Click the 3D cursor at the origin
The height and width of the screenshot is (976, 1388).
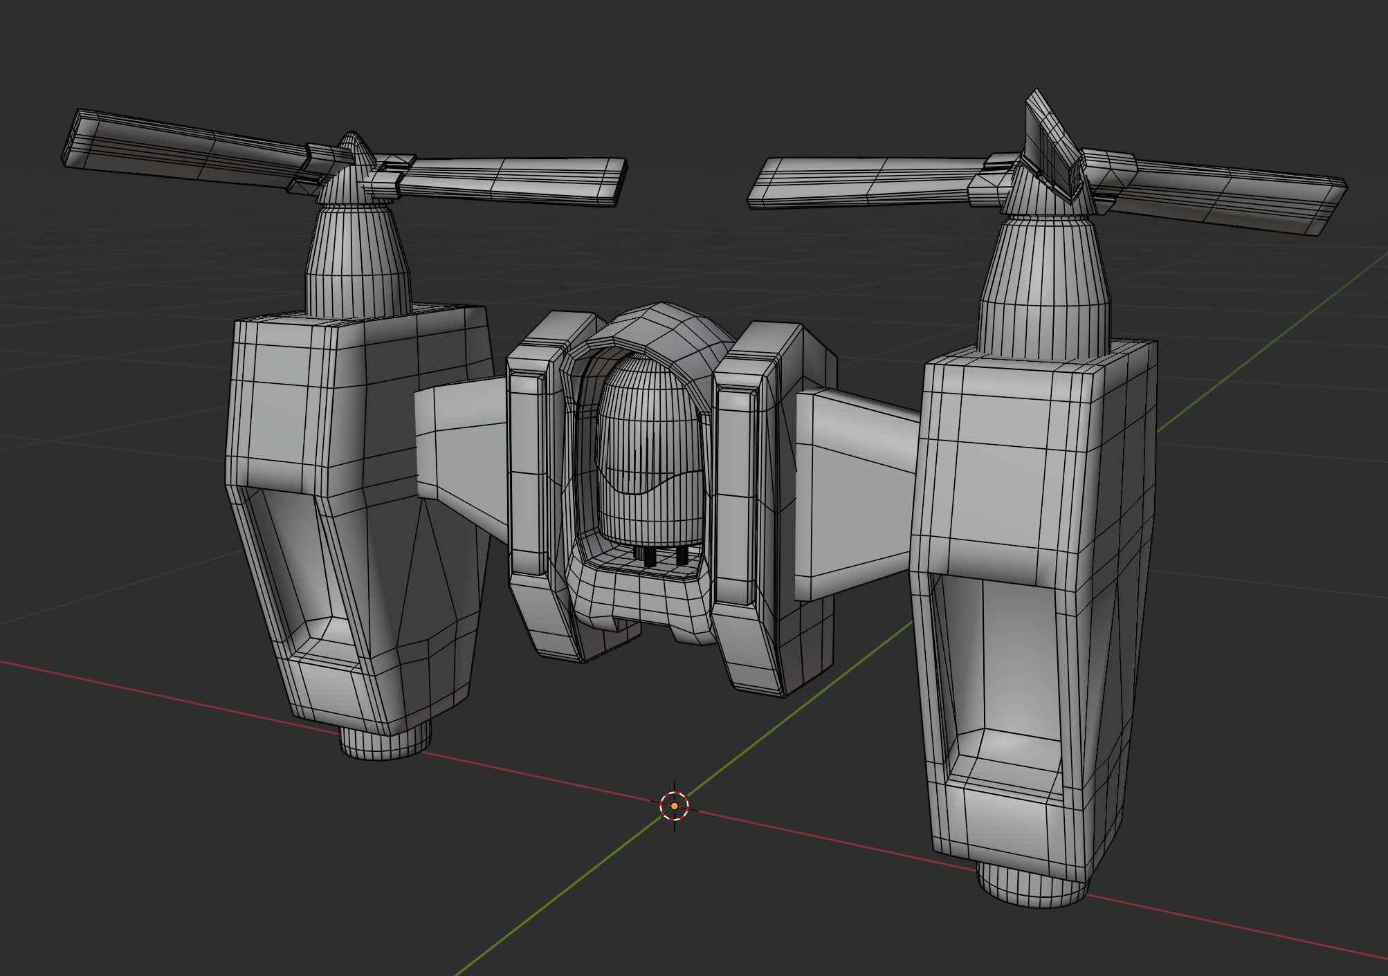pos(674,806)
